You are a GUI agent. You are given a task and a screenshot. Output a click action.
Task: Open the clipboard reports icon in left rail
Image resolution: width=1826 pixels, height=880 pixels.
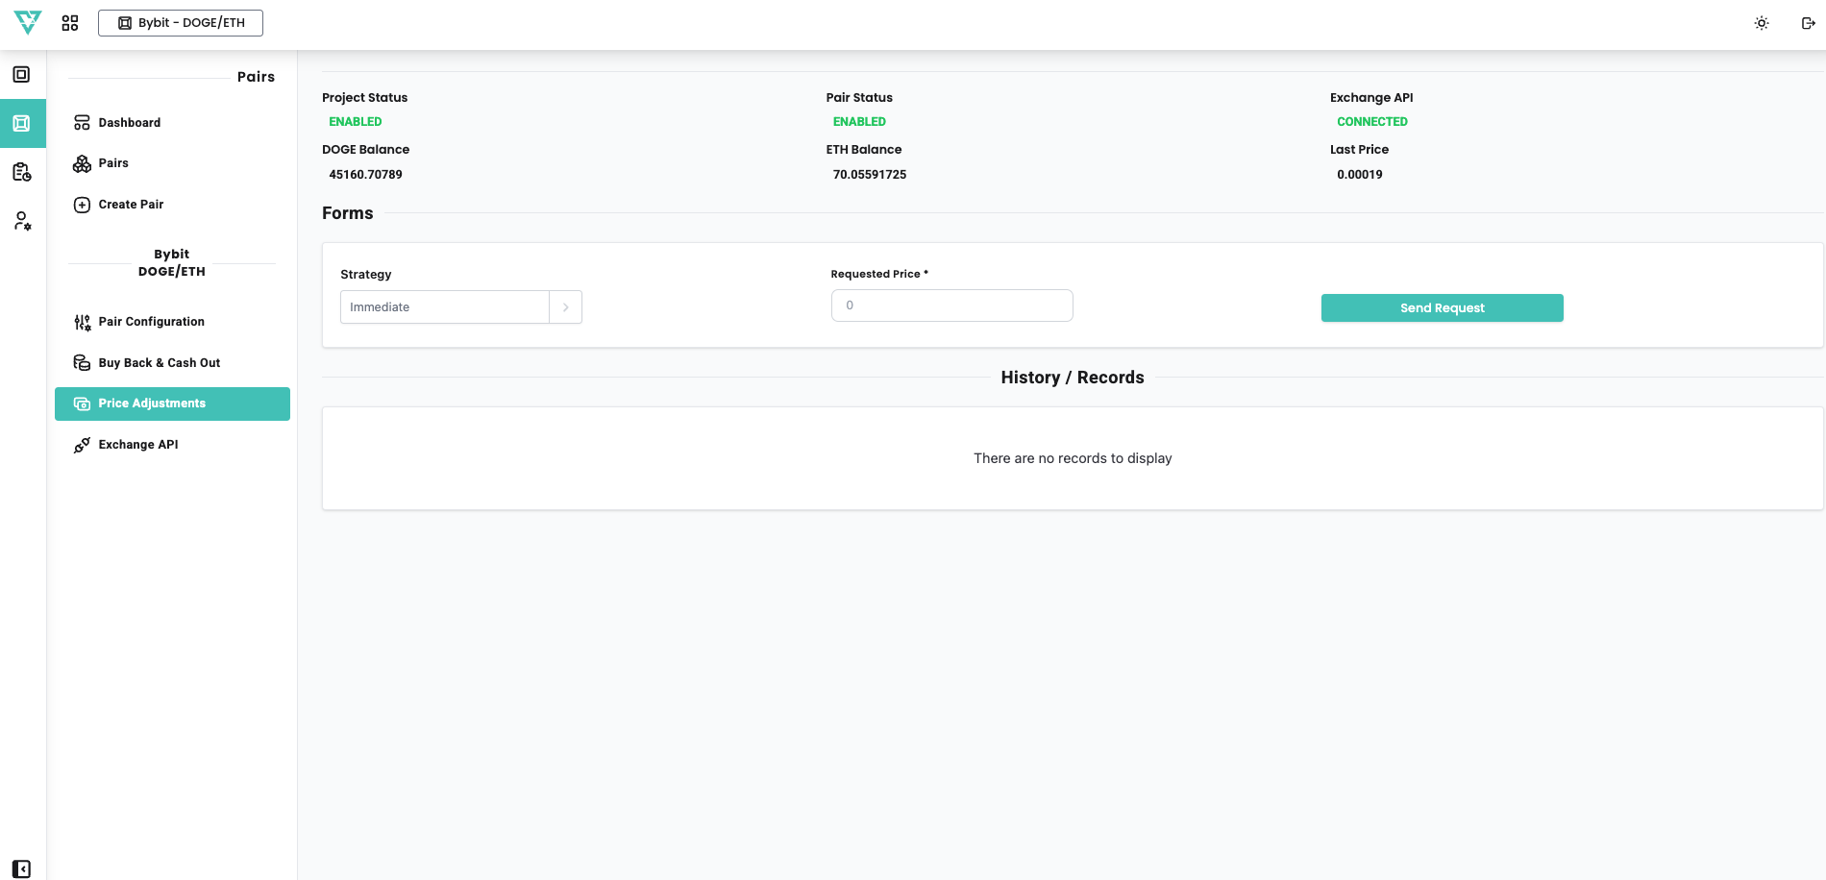coord(22,172)
